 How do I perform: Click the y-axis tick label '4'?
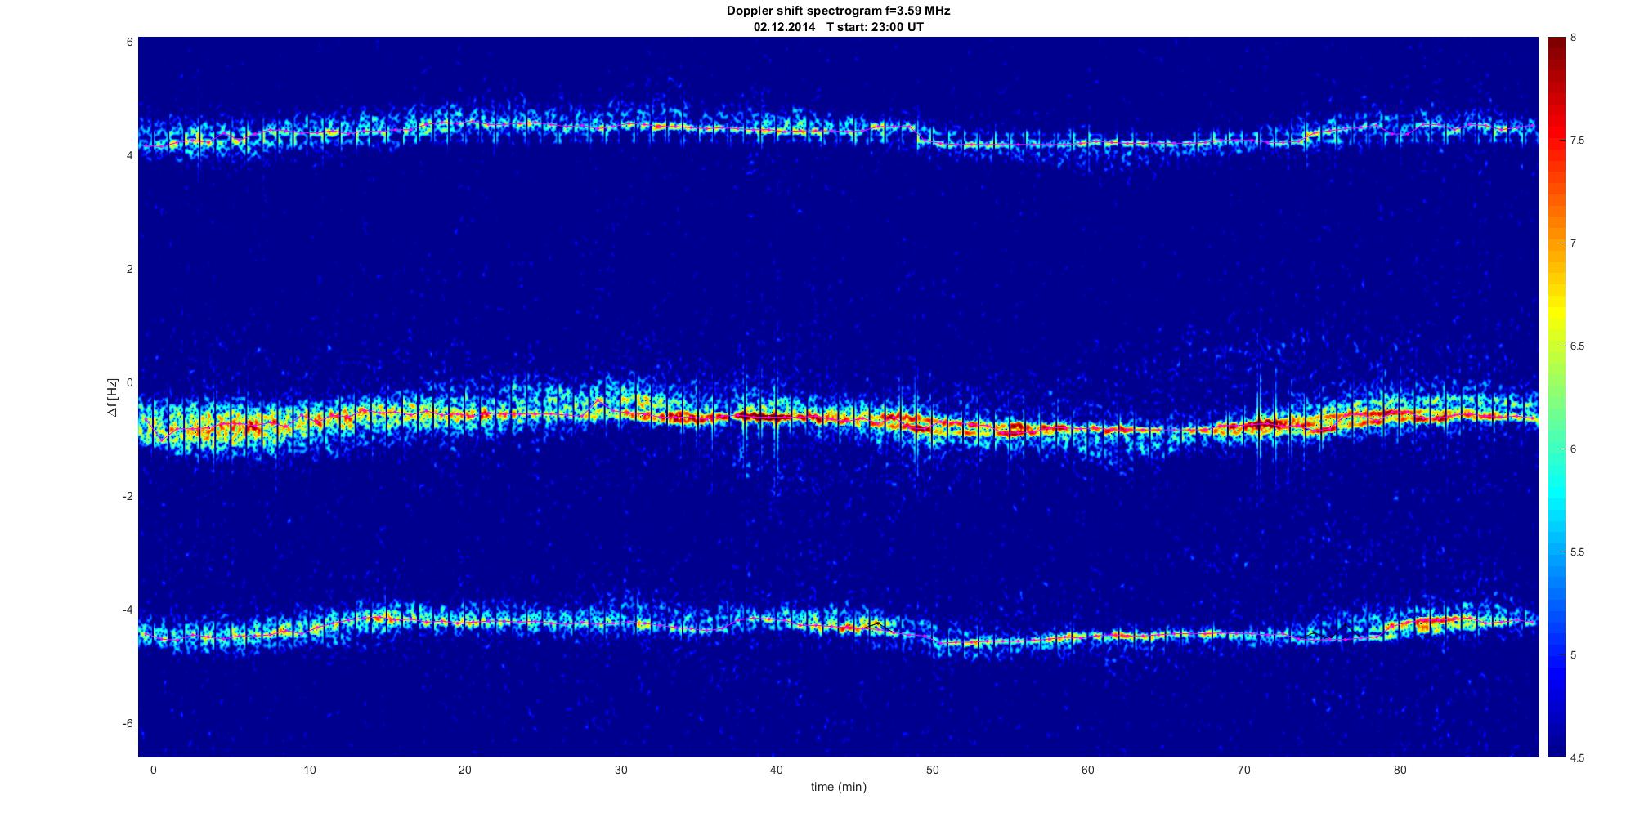pyautogui.click(x=129, y=155)
